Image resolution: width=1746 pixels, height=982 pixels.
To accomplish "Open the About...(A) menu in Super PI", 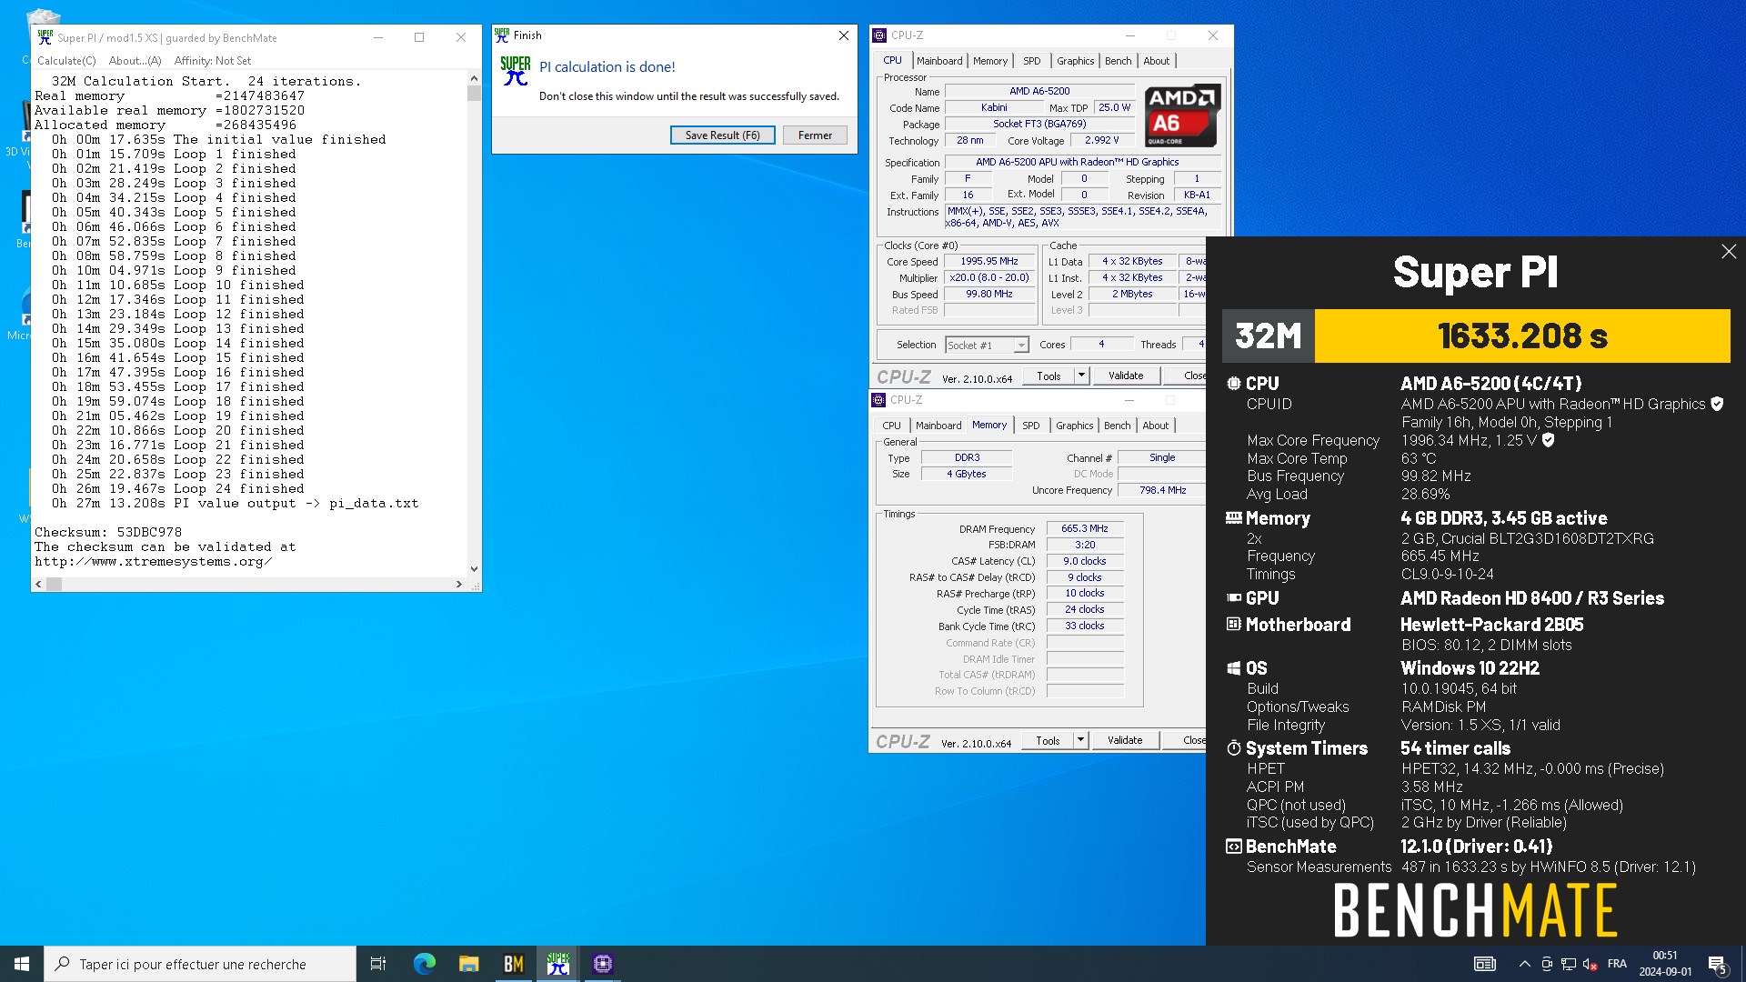I will click(x=135, y=61).
